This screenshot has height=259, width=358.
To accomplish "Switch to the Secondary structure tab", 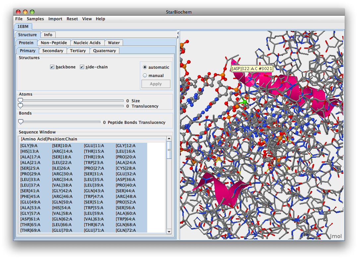I will point(53,51).
